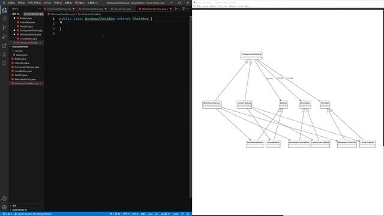Click the VS Code logo in title bar
Screen dimensions: 384x216
[4, 2]
